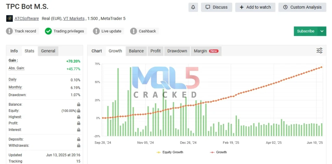Open the Info tab
Viewport: 332px width, 164px height.
[14, 51]
